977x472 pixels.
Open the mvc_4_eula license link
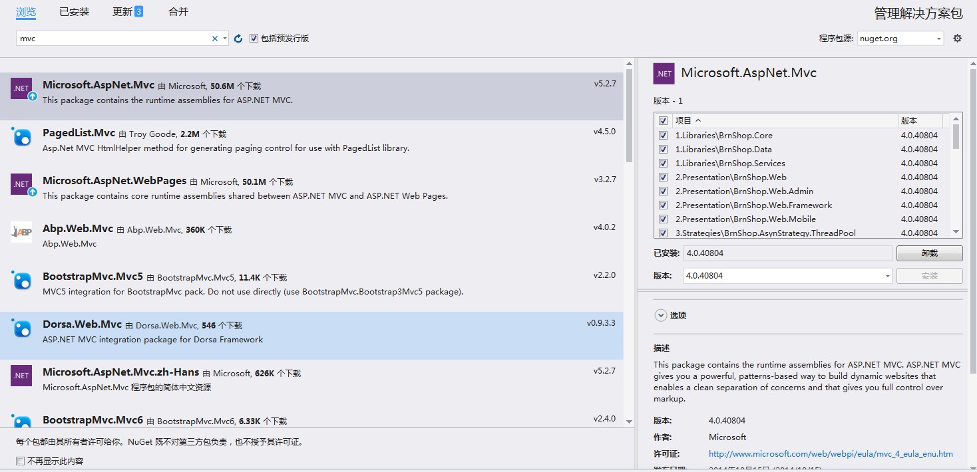point(831,454)
